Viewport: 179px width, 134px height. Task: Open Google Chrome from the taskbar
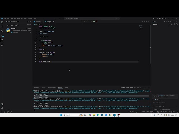point(110,115)
